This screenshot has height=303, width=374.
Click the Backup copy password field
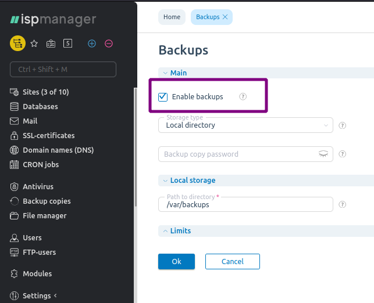click(245, 154)
